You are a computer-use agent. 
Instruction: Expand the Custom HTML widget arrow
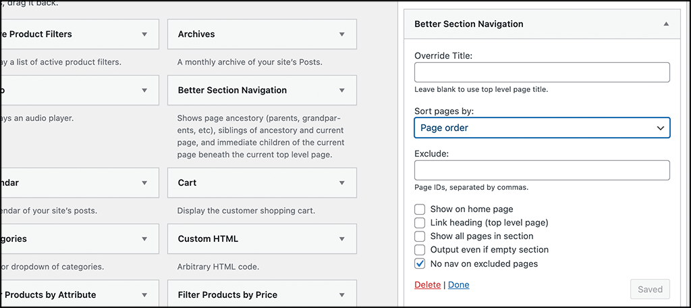pos(341,239)
